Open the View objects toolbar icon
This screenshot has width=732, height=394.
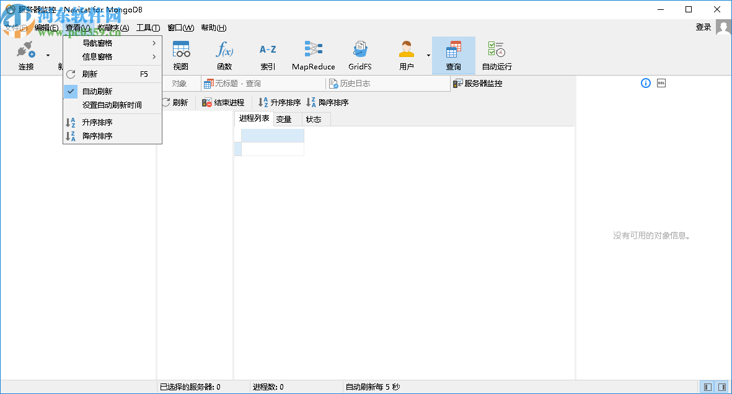(180, 55)
